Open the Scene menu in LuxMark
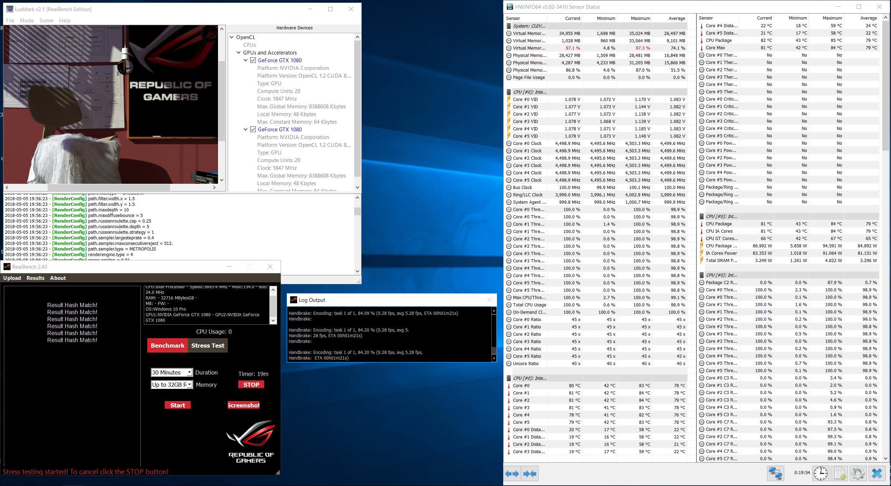Screen dimensions: 891x486 pos(47,20)
